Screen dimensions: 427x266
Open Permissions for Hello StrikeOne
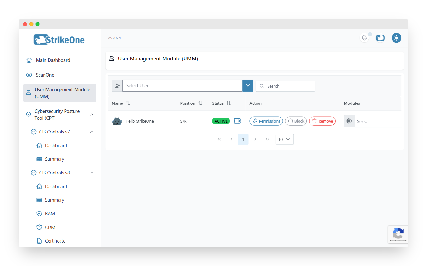[x=266, y=121]
